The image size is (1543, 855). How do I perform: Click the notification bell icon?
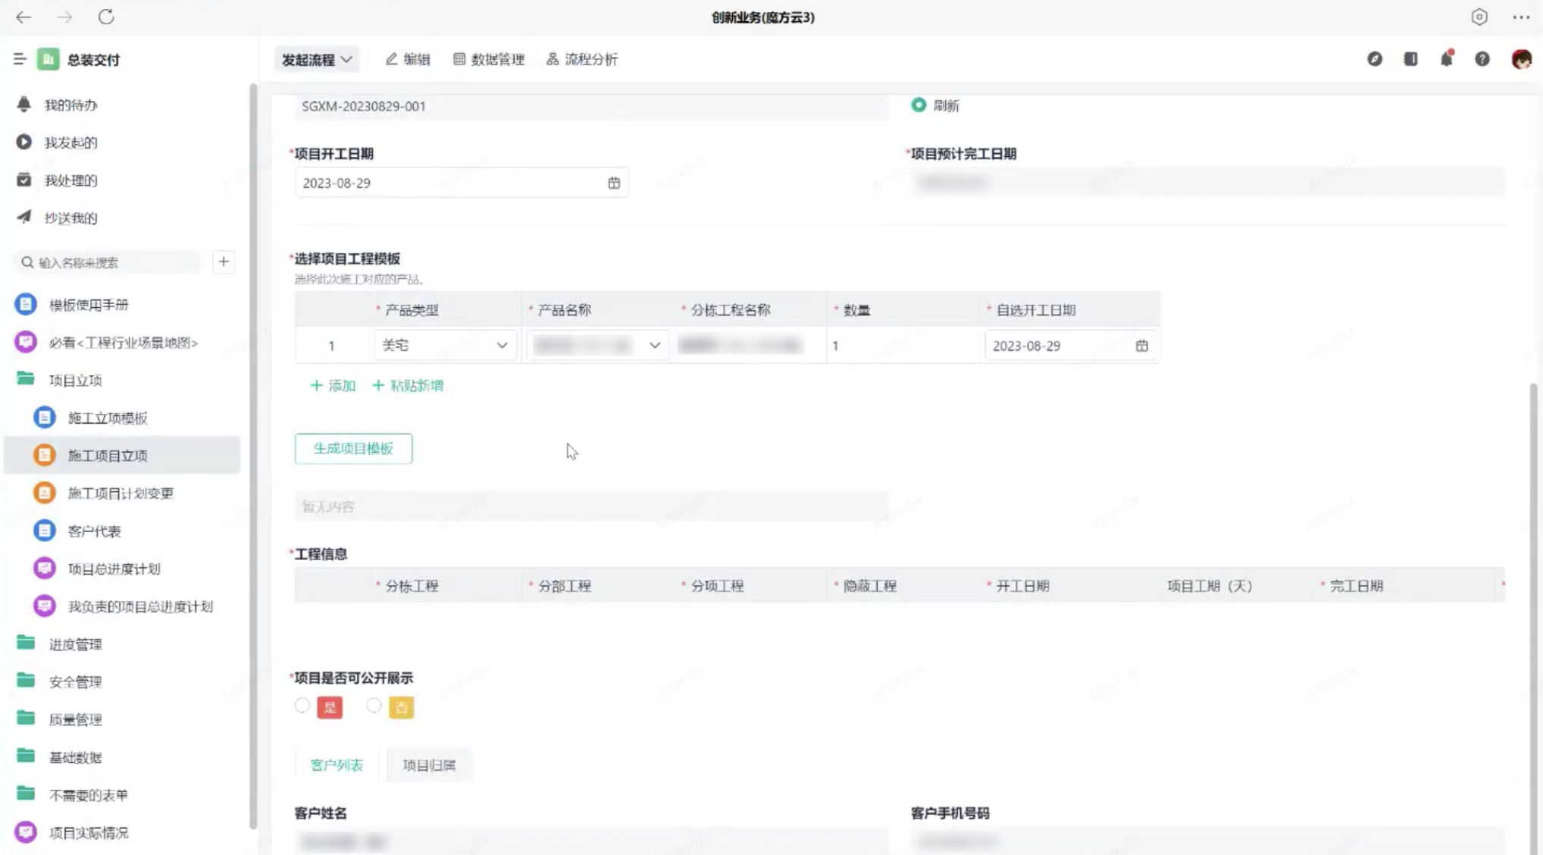click(x=1446, y=59)
